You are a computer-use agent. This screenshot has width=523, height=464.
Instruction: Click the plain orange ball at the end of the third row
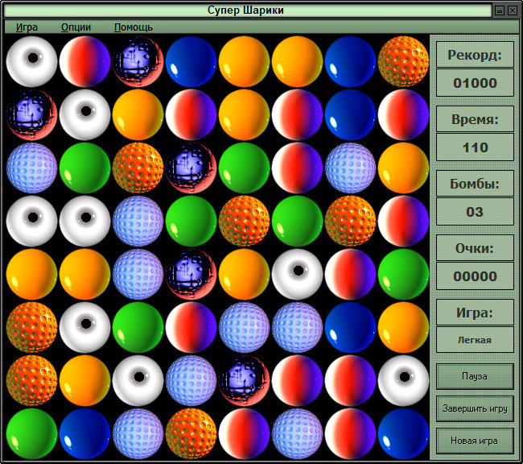pyautogui.click(x=403, y=168)
